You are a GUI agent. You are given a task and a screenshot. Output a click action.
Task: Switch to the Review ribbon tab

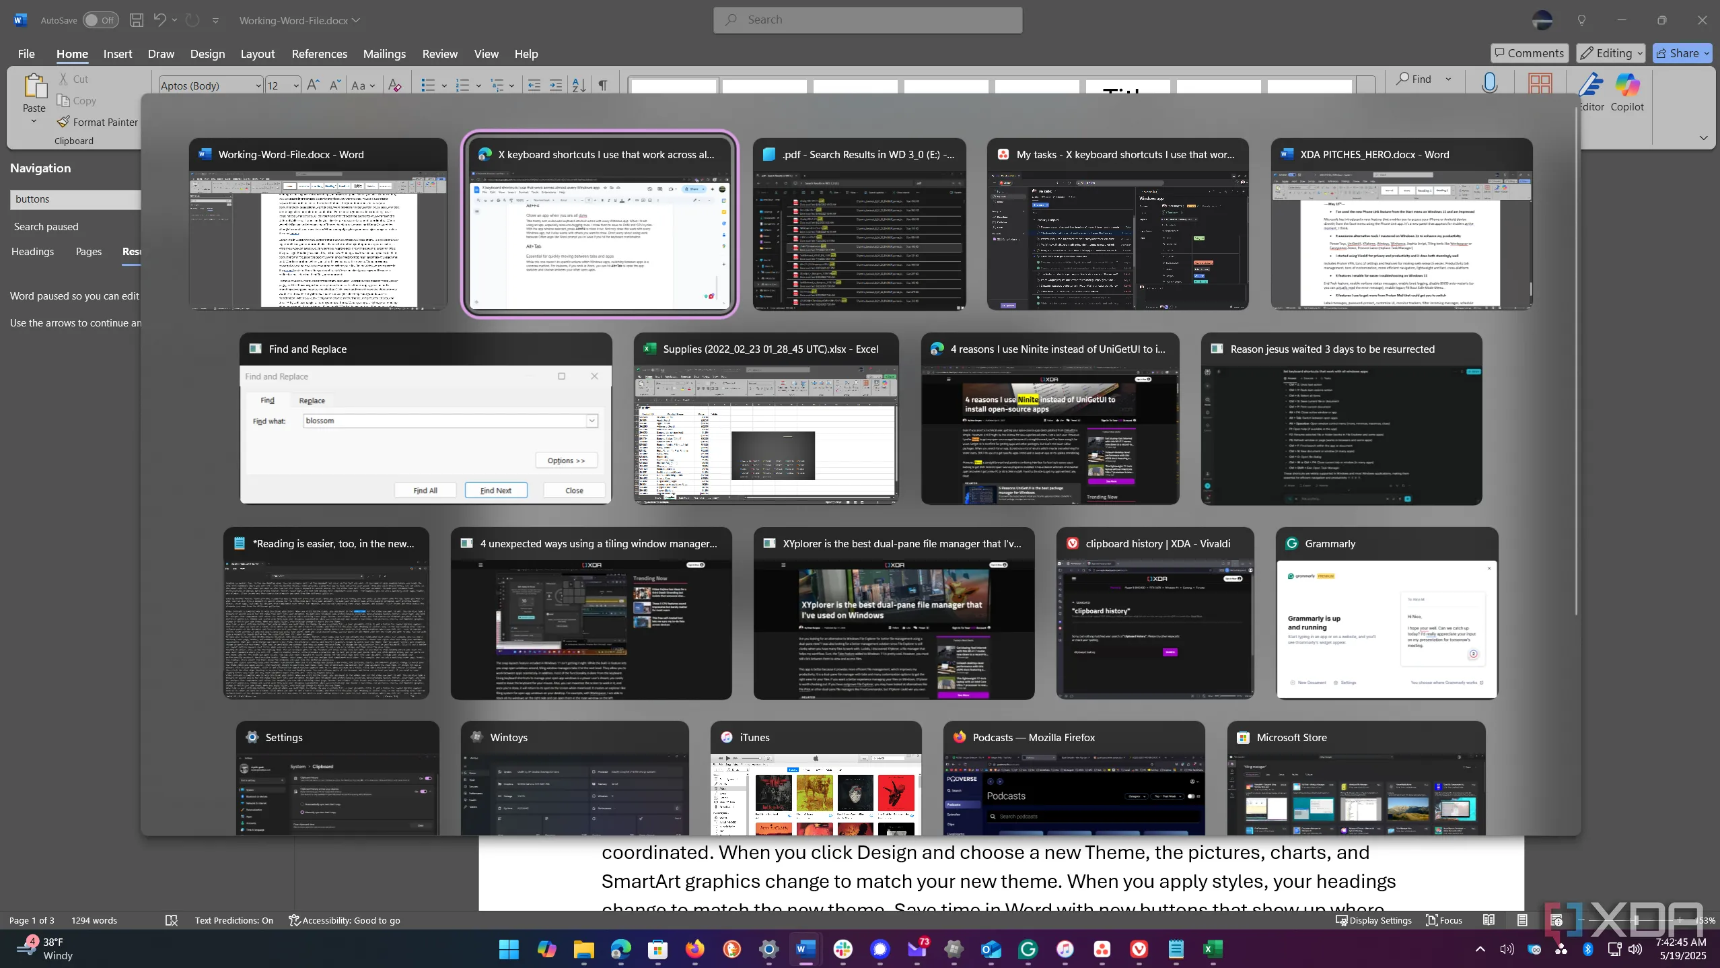[440, 54]
